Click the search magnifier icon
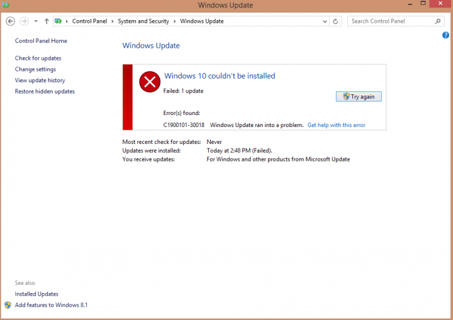Screen dimensions: 453x320 tap(438, 21)
